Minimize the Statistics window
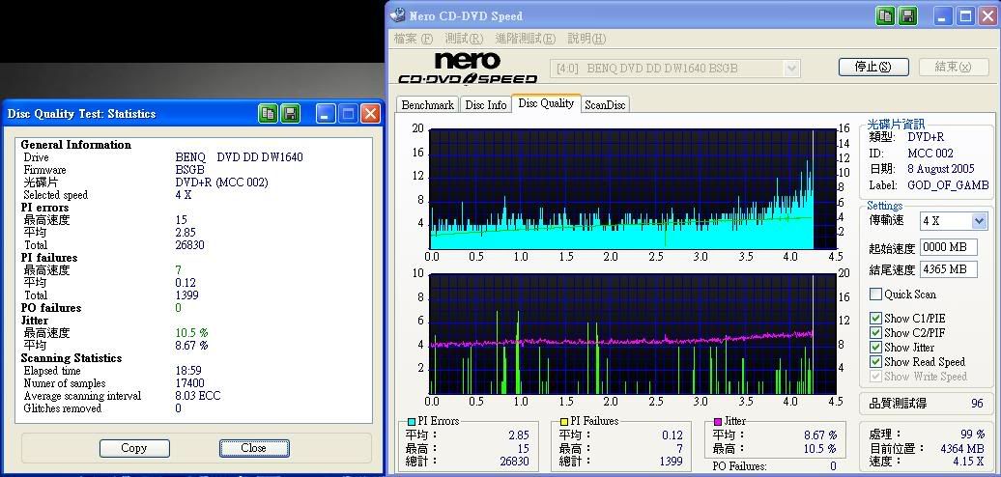Viewport: 1001px width, 477px height. [x=326, y=114]
